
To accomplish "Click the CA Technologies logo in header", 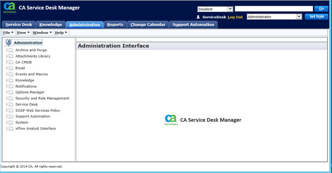I will coord(9,8).
